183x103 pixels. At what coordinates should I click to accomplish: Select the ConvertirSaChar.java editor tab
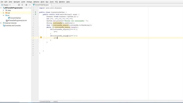(x=41, y=5)
